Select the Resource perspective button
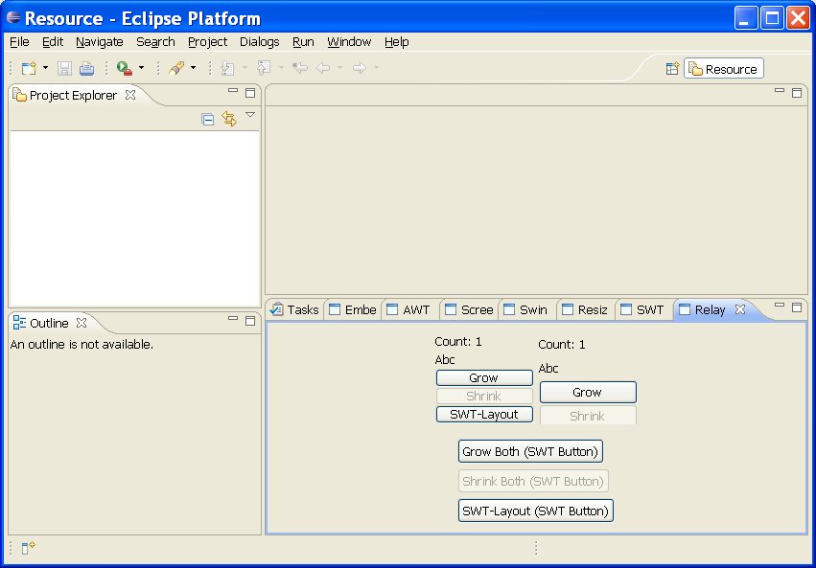 [x=723, y=69]
